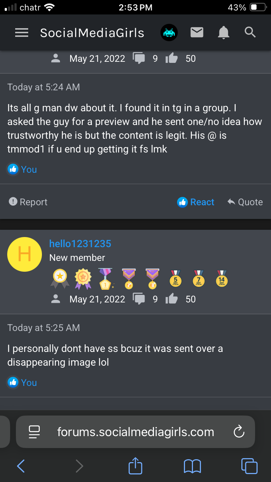Image resolution: width=271 pixels, height=482 pixels.
Task: View the "You" reaction under the tmmod1 post
Action: point(22,169)
